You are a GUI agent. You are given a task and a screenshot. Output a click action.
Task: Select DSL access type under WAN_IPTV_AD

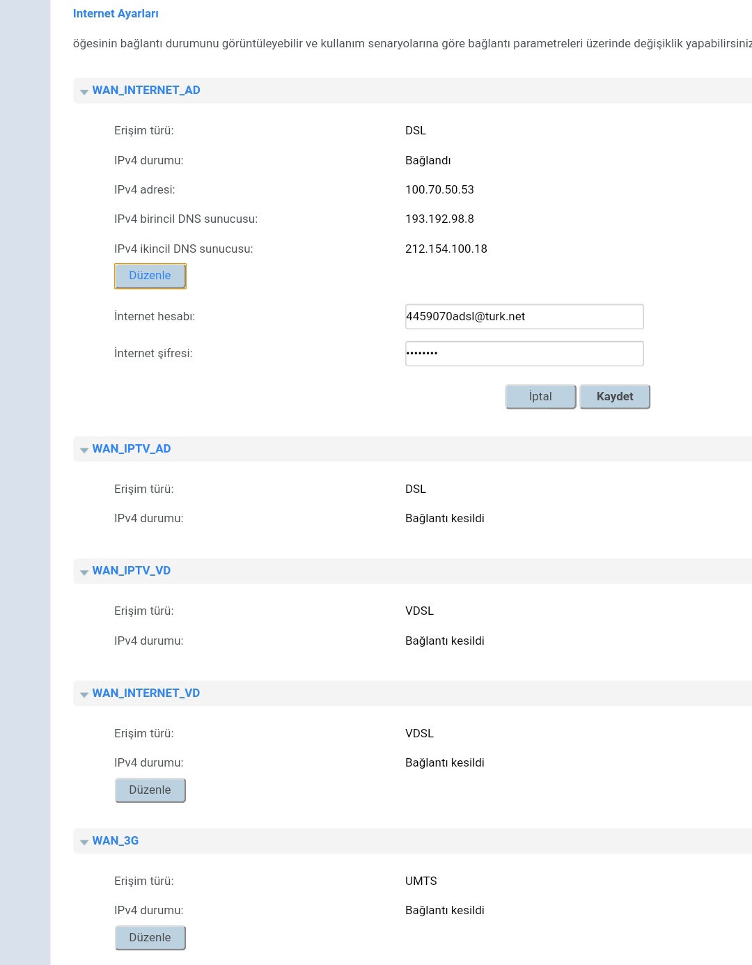pos(416,489)
